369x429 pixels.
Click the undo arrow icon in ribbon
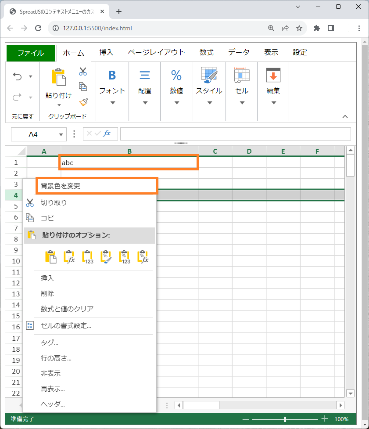pyautogui.click(x=17, y=76)
